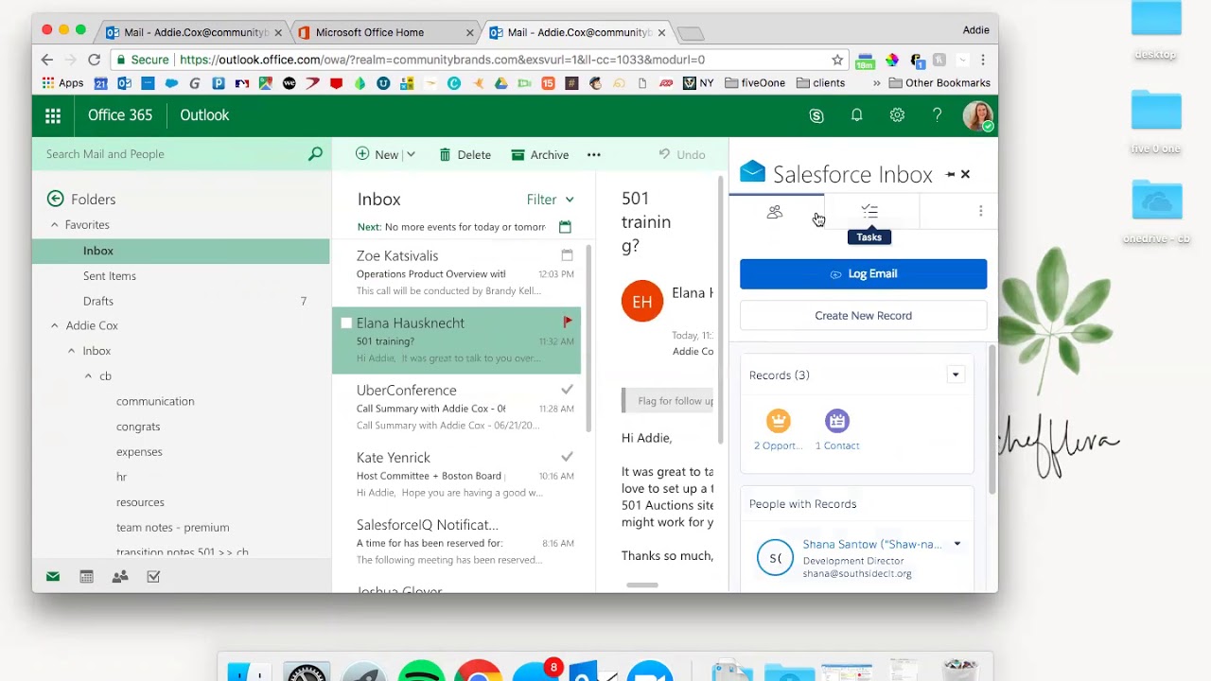The image size is (1211, 681).
Task: Bookmark this page star icon
Action: pyautogui.click(x=837, y=60)
